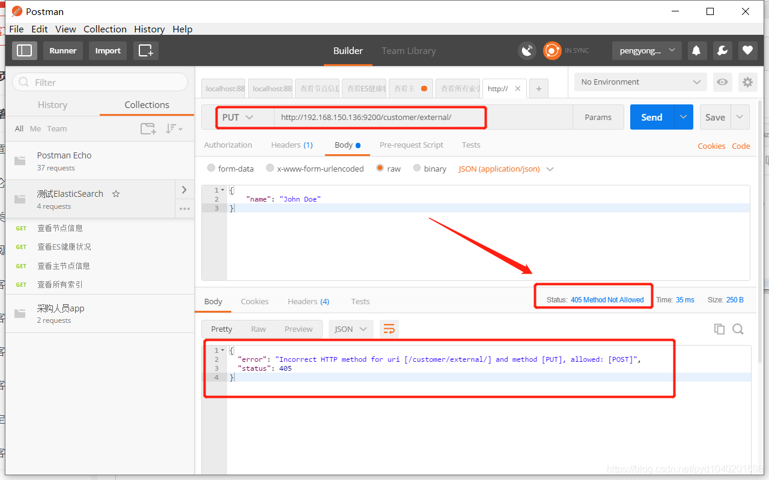
Task: Click the 采购人员app folder icon
Action: (20, 314)
